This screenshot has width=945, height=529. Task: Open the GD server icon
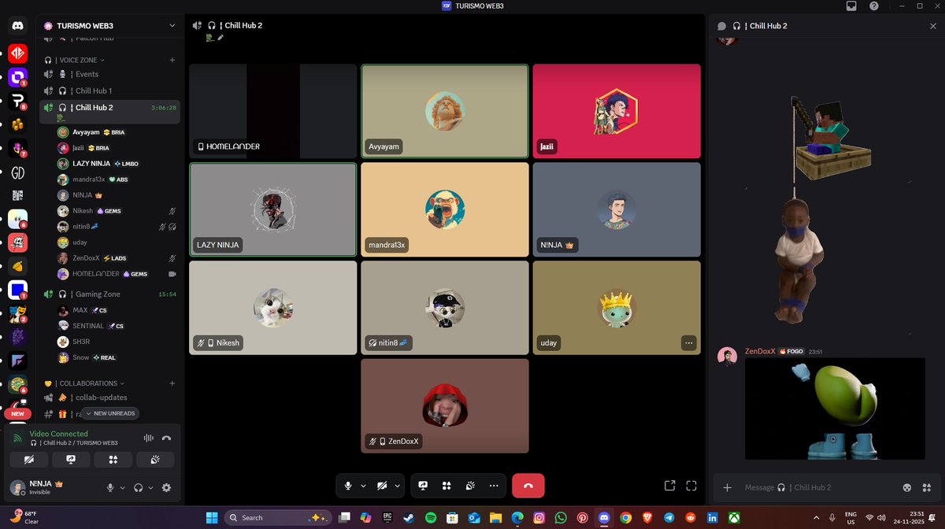(17, 172)
